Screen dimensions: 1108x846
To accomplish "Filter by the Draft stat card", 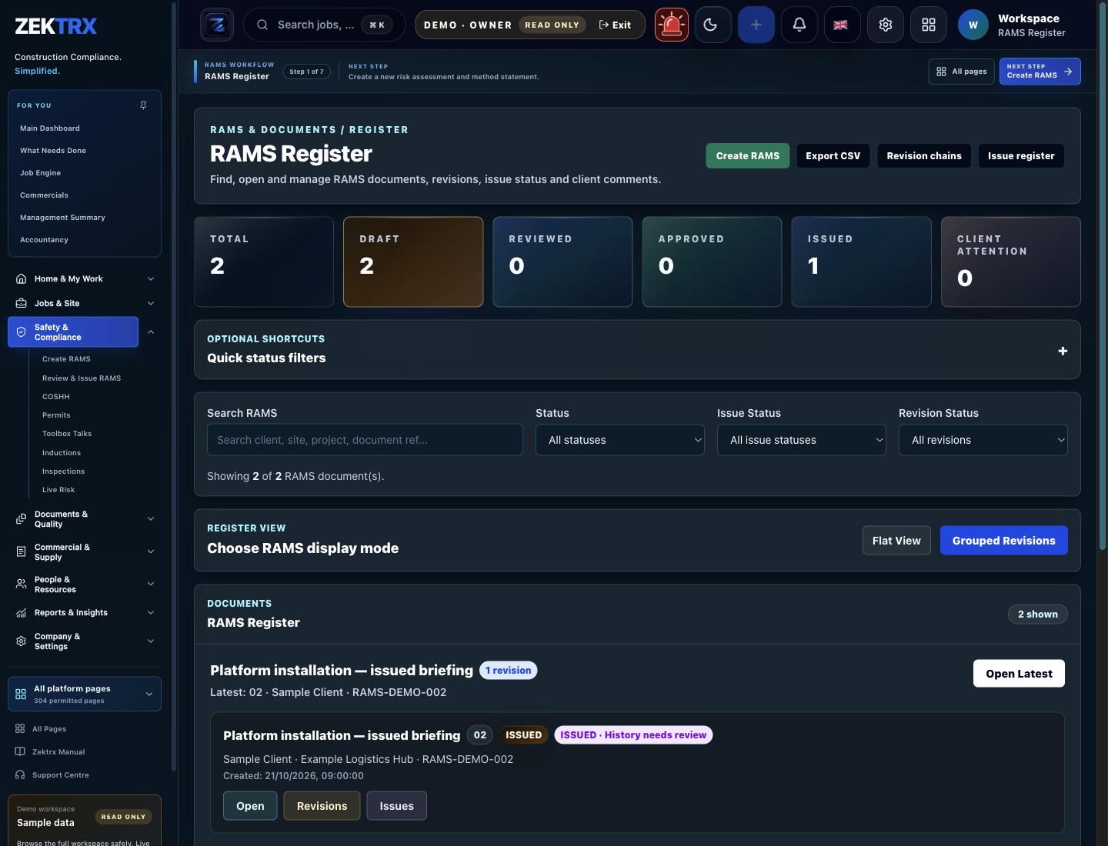I will click(413, 261).
